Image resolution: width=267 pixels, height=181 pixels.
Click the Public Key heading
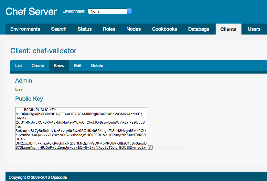[29, 99]
